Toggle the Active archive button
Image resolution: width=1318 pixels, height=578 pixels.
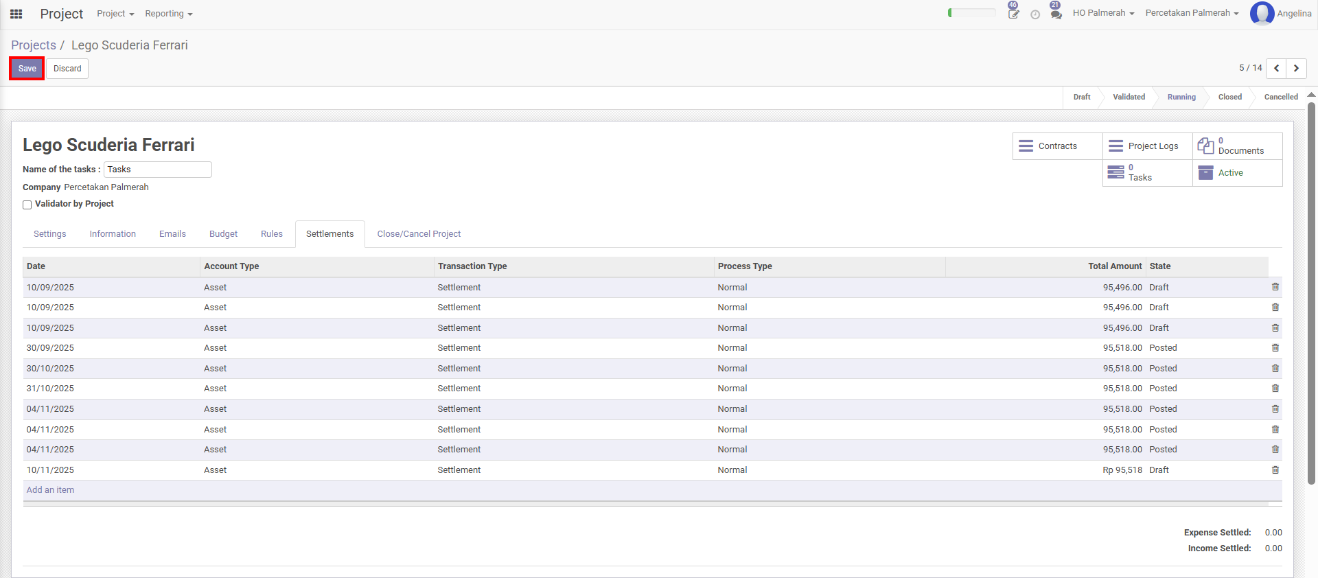[1237, 173]
